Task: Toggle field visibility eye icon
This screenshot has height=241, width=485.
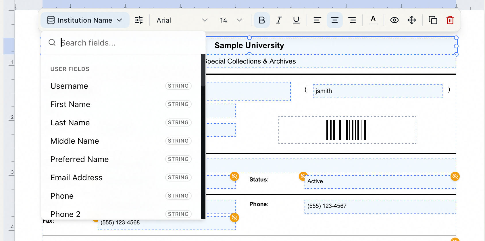Action: click(x=394, y=20)
